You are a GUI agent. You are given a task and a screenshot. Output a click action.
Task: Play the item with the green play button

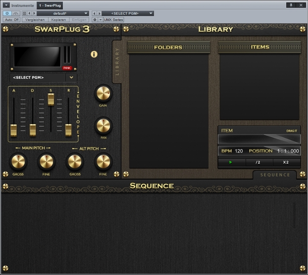coord(231,162)
